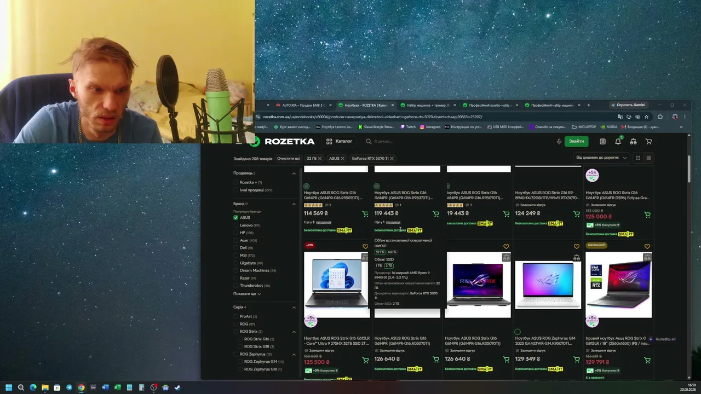701x394 pixels.
Task: Check the ROG Zephyrus G14 series checkbox
Action: [240, 362]
